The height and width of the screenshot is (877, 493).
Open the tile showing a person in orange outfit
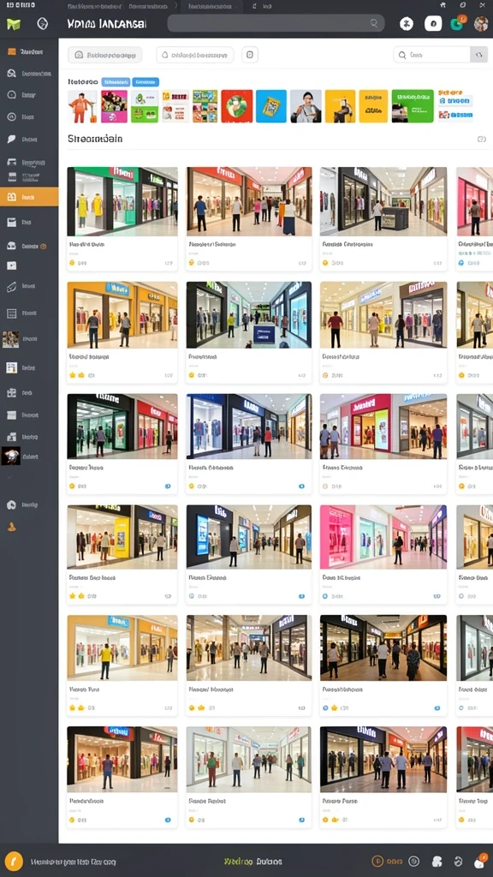point(83,106)
